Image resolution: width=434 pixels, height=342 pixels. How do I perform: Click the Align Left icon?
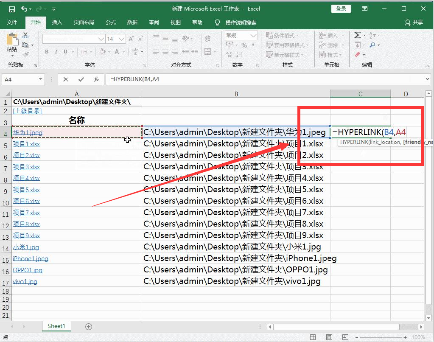(x=156, y=52)
